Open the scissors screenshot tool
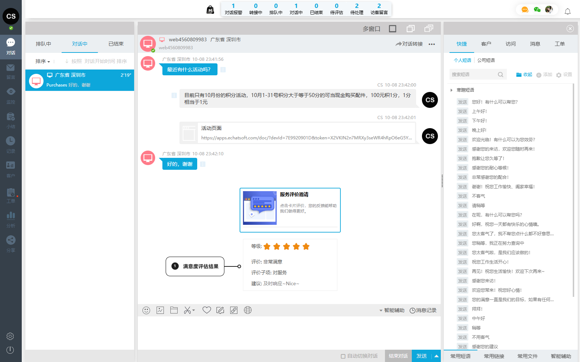The width and height of the screenshot is (580, 362). (x=187, y=310)
